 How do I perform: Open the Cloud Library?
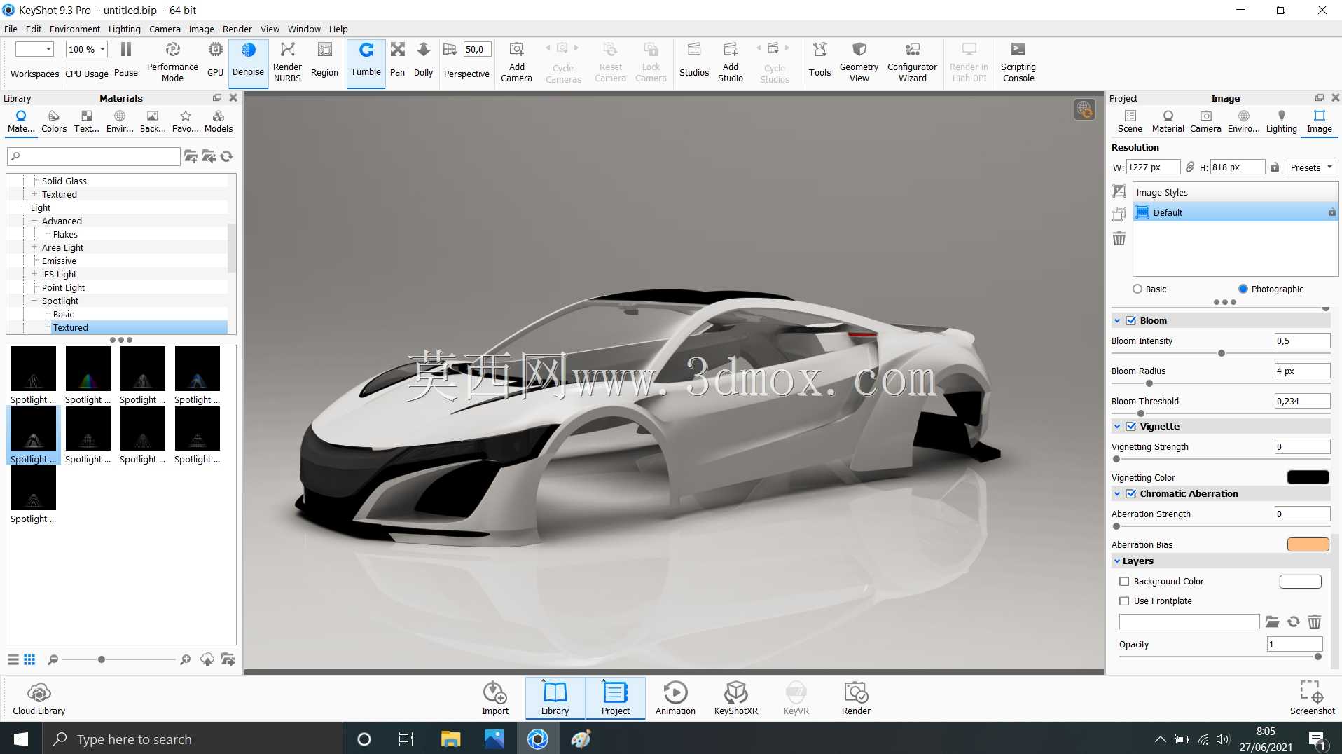coord(39,699)
